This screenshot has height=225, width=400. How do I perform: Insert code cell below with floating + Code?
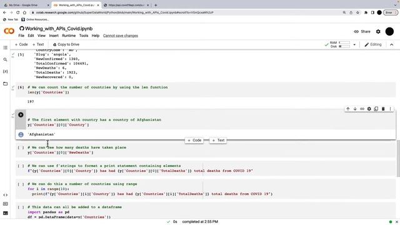(194, 140)
